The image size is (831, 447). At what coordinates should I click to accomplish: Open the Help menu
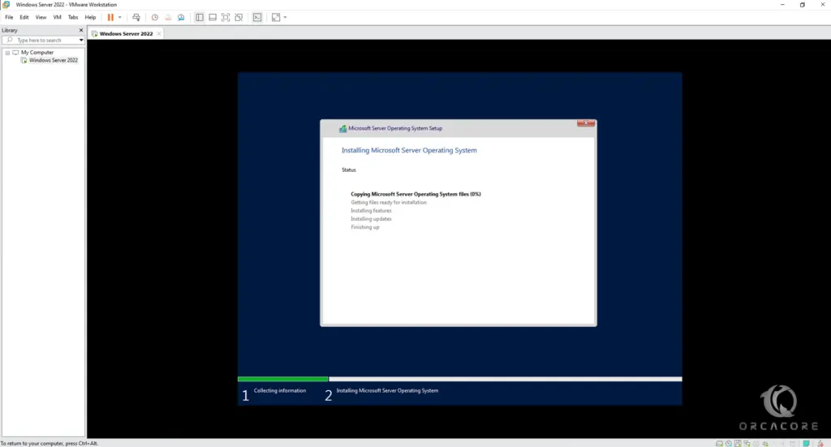[x=91, y=18]
